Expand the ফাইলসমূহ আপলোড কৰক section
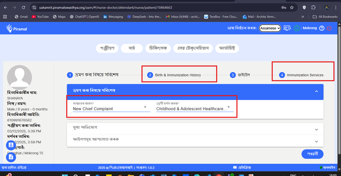The image size is (341, 176). coord(195,141)
